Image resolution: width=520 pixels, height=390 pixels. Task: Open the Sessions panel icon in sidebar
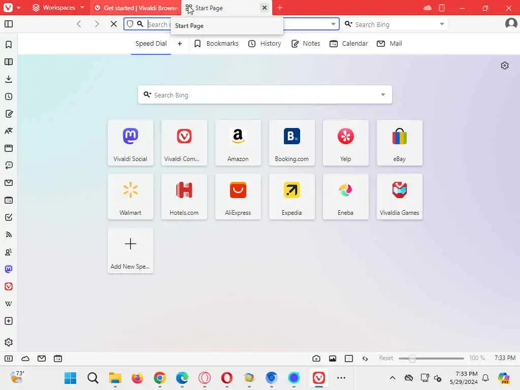(x=9, y=166)
